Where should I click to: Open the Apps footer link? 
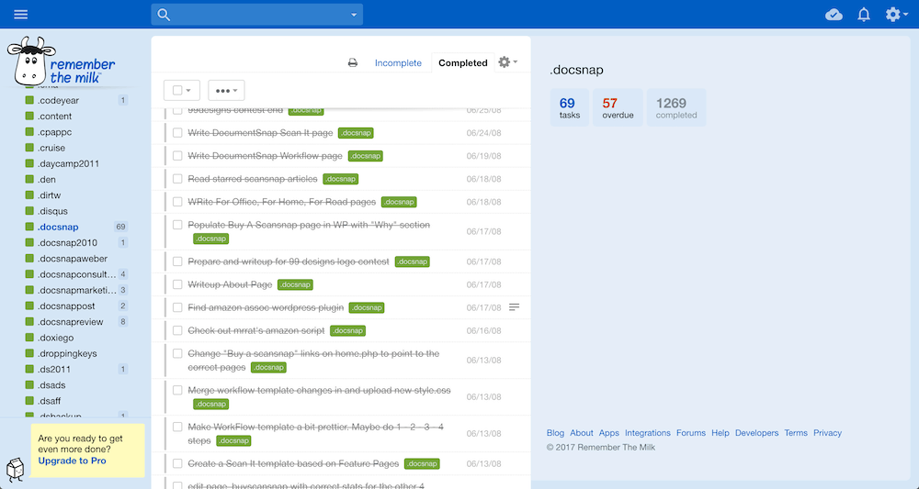609,433
